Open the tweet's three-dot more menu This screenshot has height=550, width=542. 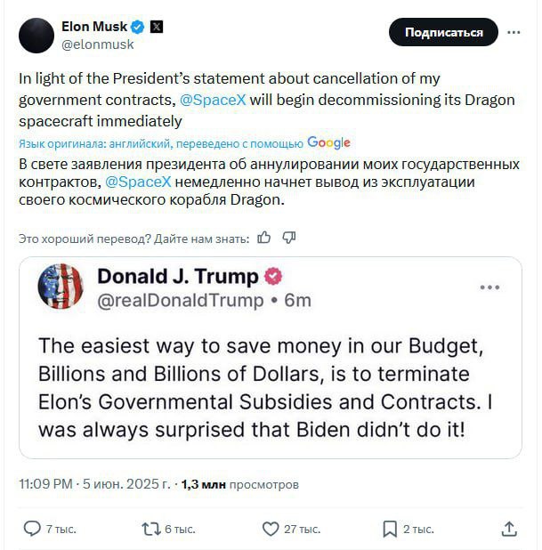point(514,33)
